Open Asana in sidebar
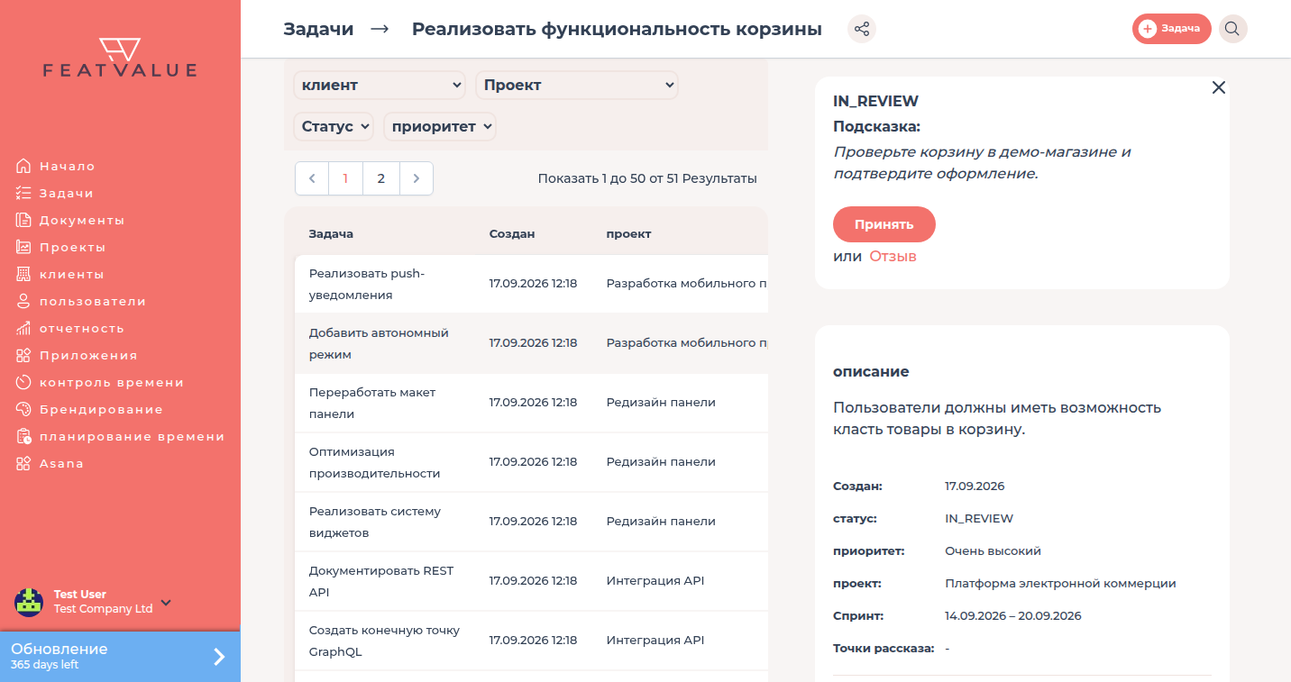The height and width of the screenshot is (682, 1291). [61, 463]
